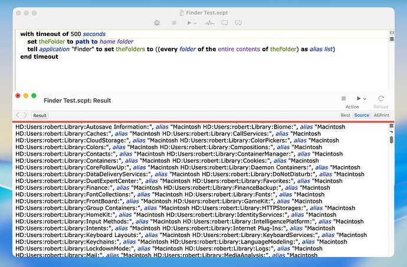This screenshot has width=407, height=267.
Task: Click 'home folder' in the script
Action: click(x=117, y=41)
